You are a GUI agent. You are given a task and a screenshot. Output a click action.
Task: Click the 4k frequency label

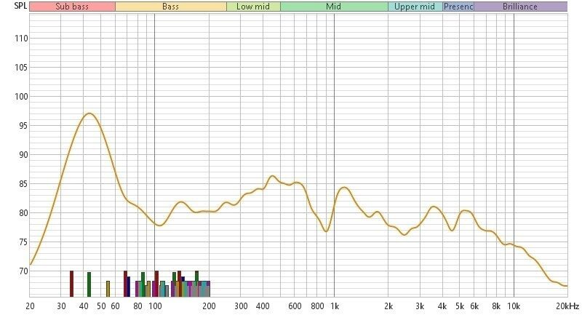coord(442,306)
